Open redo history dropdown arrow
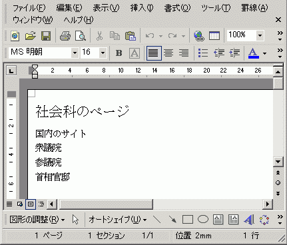This screenshot has width=287, height=245. pyautogui.click(x=183, y=36)
